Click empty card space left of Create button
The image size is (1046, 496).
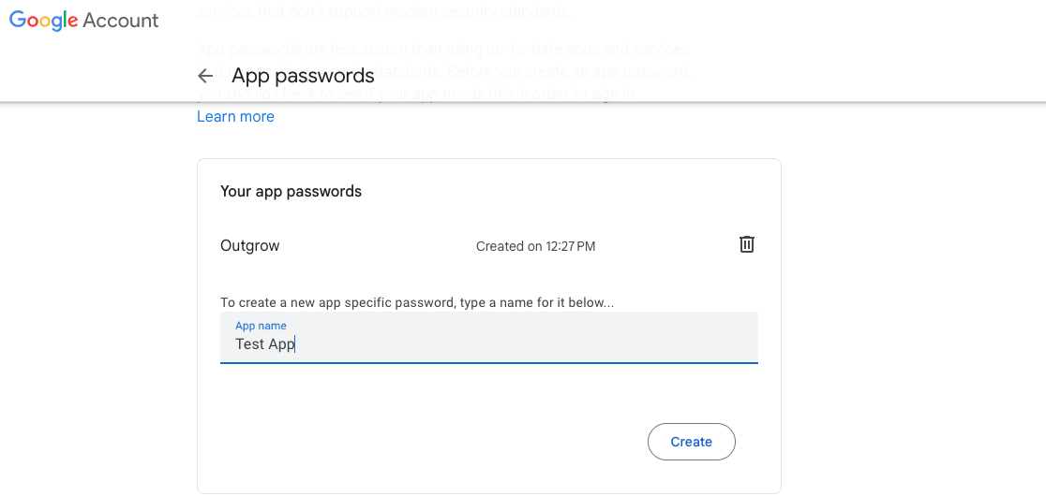[422, 442]
